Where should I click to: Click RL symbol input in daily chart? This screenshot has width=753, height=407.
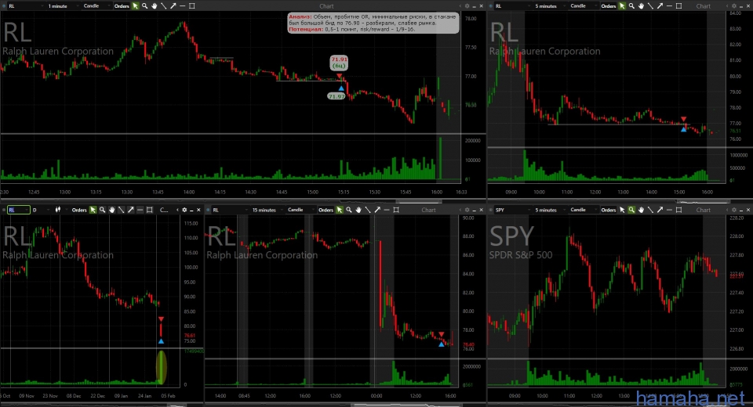point(18,210)
